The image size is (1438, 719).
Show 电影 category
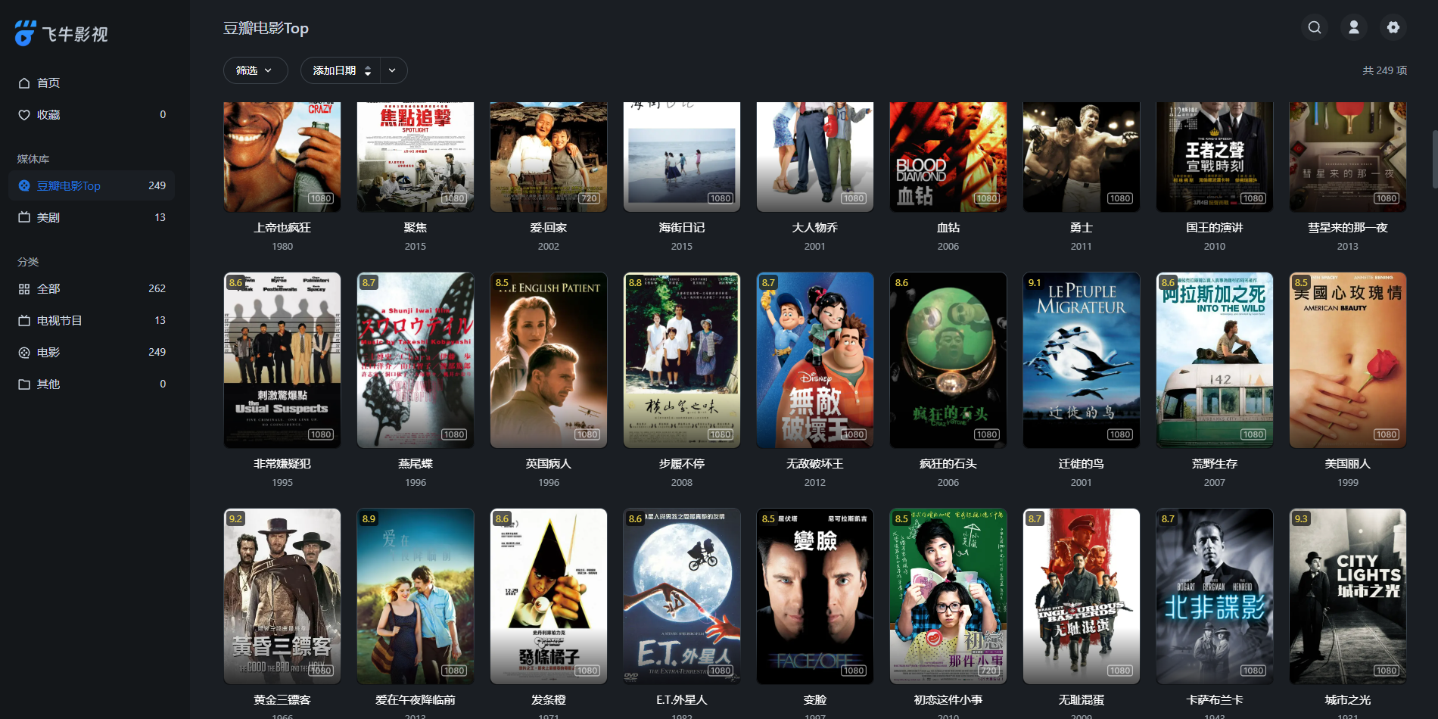pos(92,353)
